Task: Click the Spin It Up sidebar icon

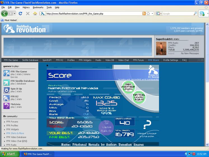Action: pos(6,90)
